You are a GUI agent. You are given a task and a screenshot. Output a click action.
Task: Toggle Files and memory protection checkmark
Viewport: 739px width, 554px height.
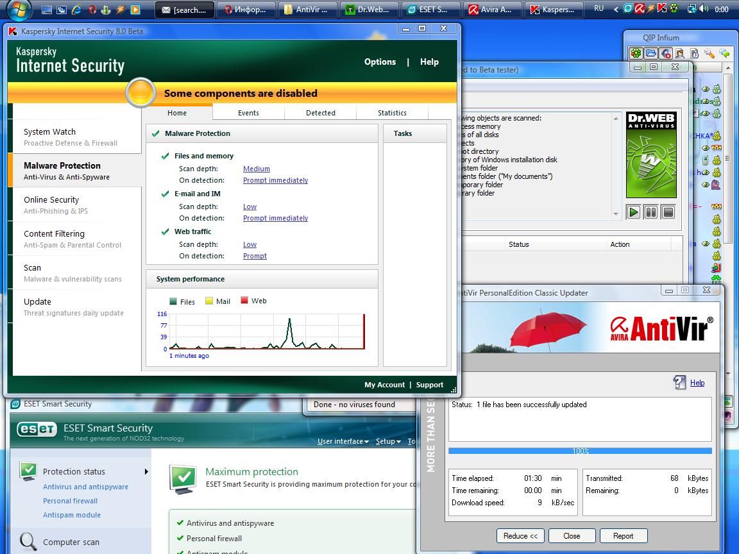click(165, 156)
